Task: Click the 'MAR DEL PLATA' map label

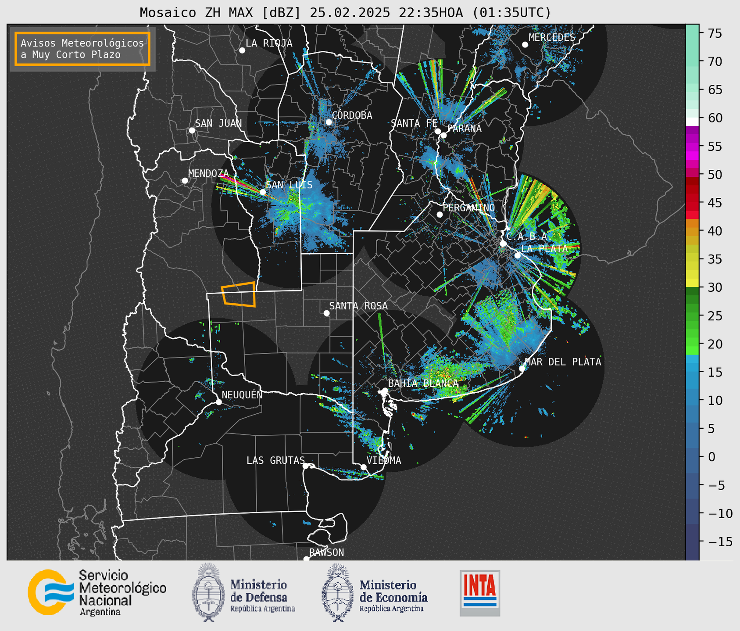Action: click(x=563, y=362)
